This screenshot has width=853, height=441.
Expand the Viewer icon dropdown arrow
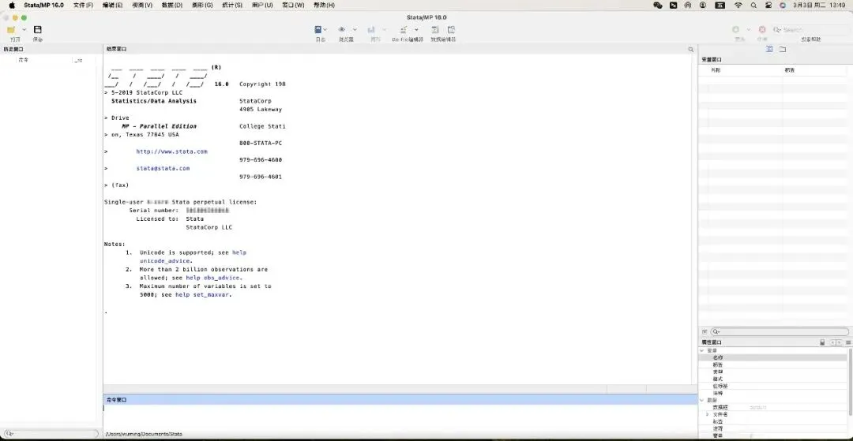click(355, 30)
